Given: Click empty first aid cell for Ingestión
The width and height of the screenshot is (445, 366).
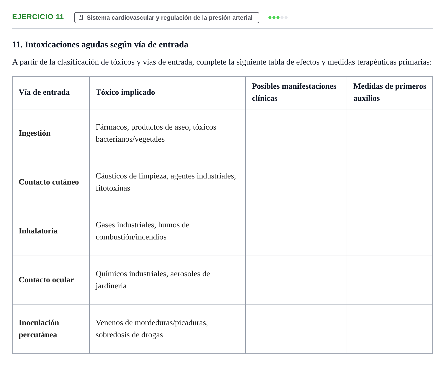Looking at the screenshot, I should coord(390,134).
